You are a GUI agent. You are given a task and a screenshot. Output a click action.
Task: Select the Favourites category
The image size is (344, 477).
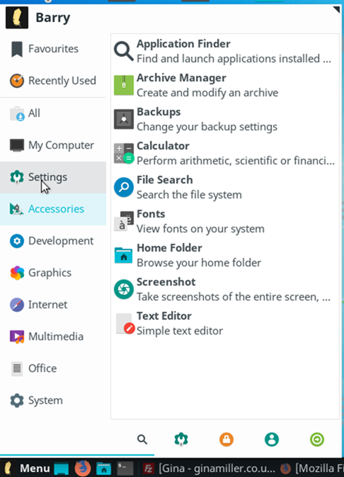(53, 49)
